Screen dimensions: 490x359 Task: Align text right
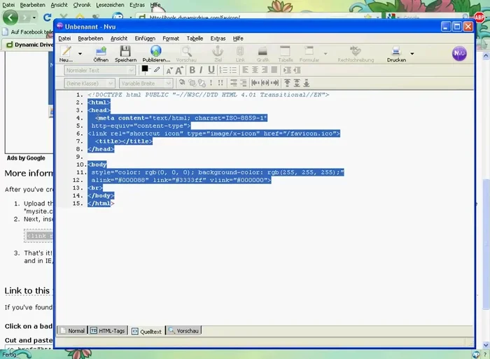point(265,70)
